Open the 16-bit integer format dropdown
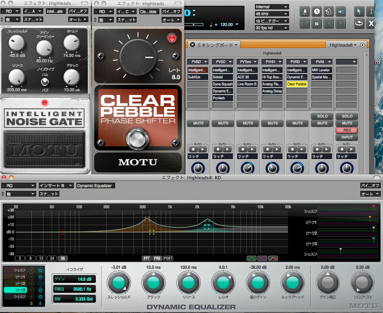383x313 pixels. [x=271, y=21]
